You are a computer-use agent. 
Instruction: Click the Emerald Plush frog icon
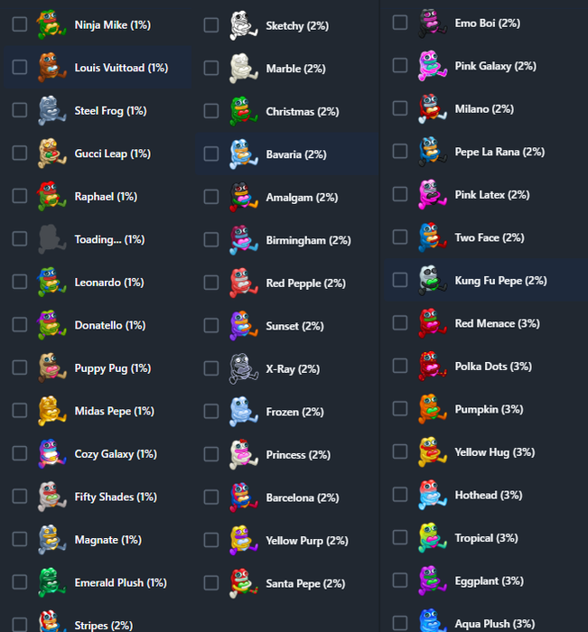pyautogui.click(x=51, y=582)
